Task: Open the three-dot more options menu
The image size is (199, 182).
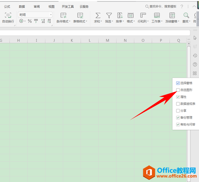Action: (188, 6)
